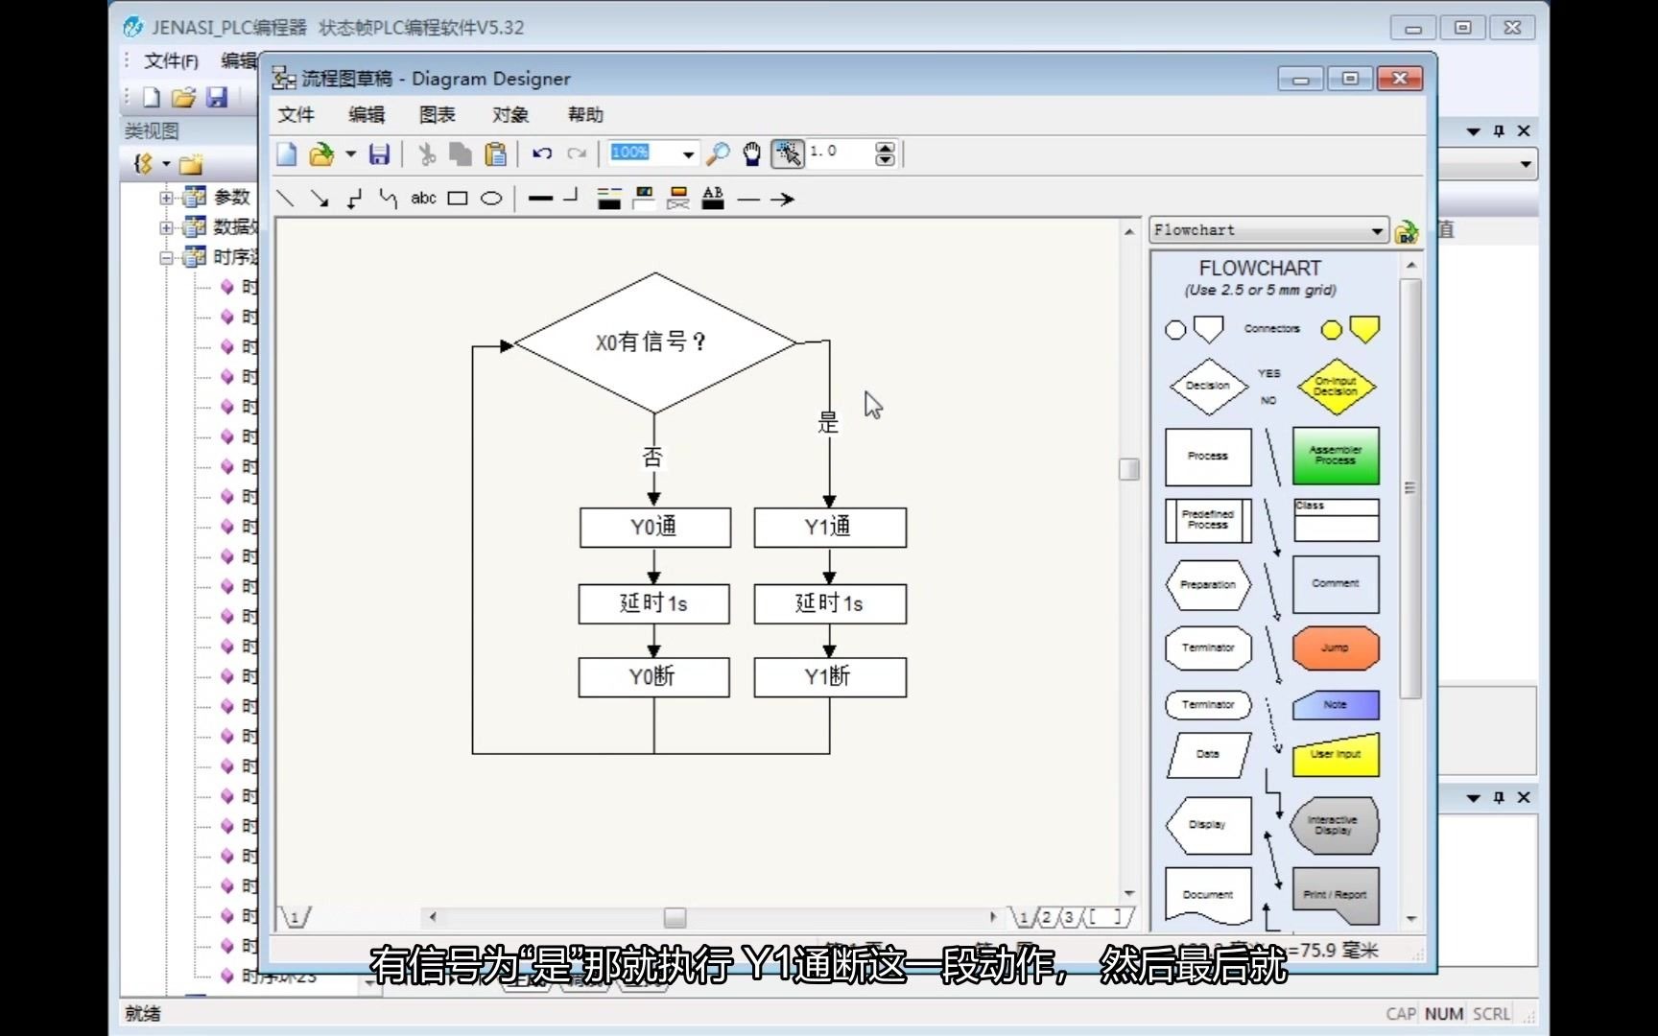
Task: Open the 对象 menu
Action: coord(510,115)
